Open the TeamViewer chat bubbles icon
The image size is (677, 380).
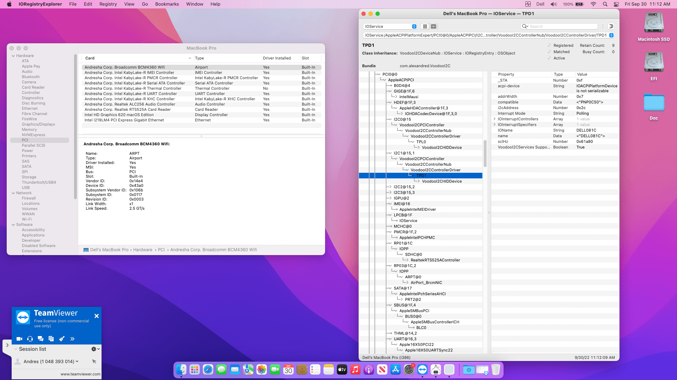(41, 339)
